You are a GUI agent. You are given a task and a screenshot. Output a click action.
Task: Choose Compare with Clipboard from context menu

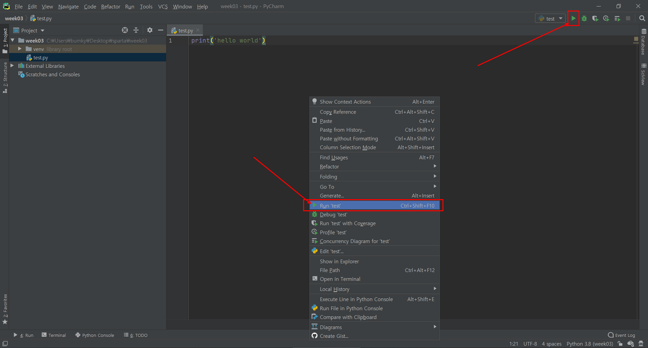tap(375, 317)
